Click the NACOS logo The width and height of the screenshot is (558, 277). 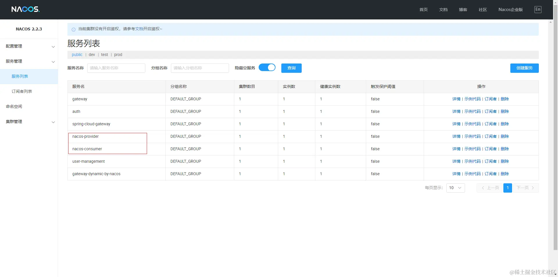coord(26,9)
